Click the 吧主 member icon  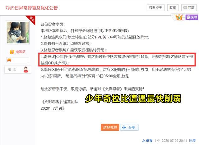point(26,70)
